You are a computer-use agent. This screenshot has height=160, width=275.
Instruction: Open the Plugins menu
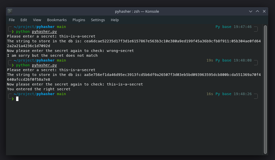pos(79,20)
